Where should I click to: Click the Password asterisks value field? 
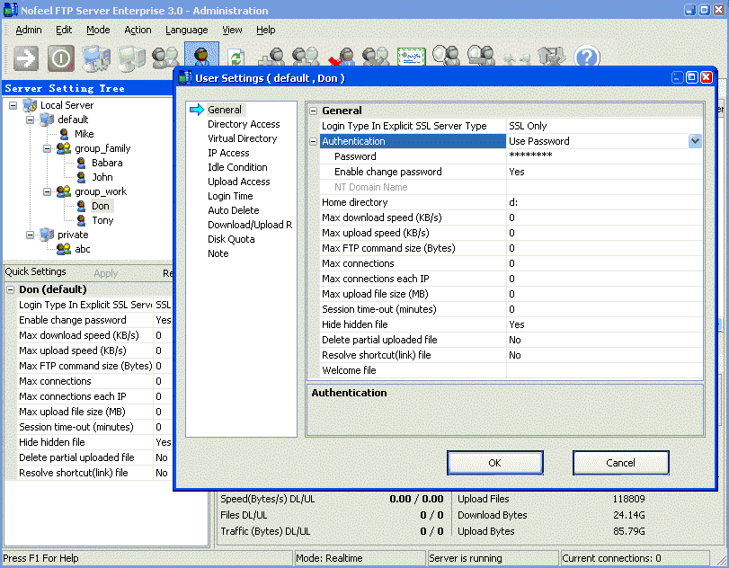tap(604, 156)
